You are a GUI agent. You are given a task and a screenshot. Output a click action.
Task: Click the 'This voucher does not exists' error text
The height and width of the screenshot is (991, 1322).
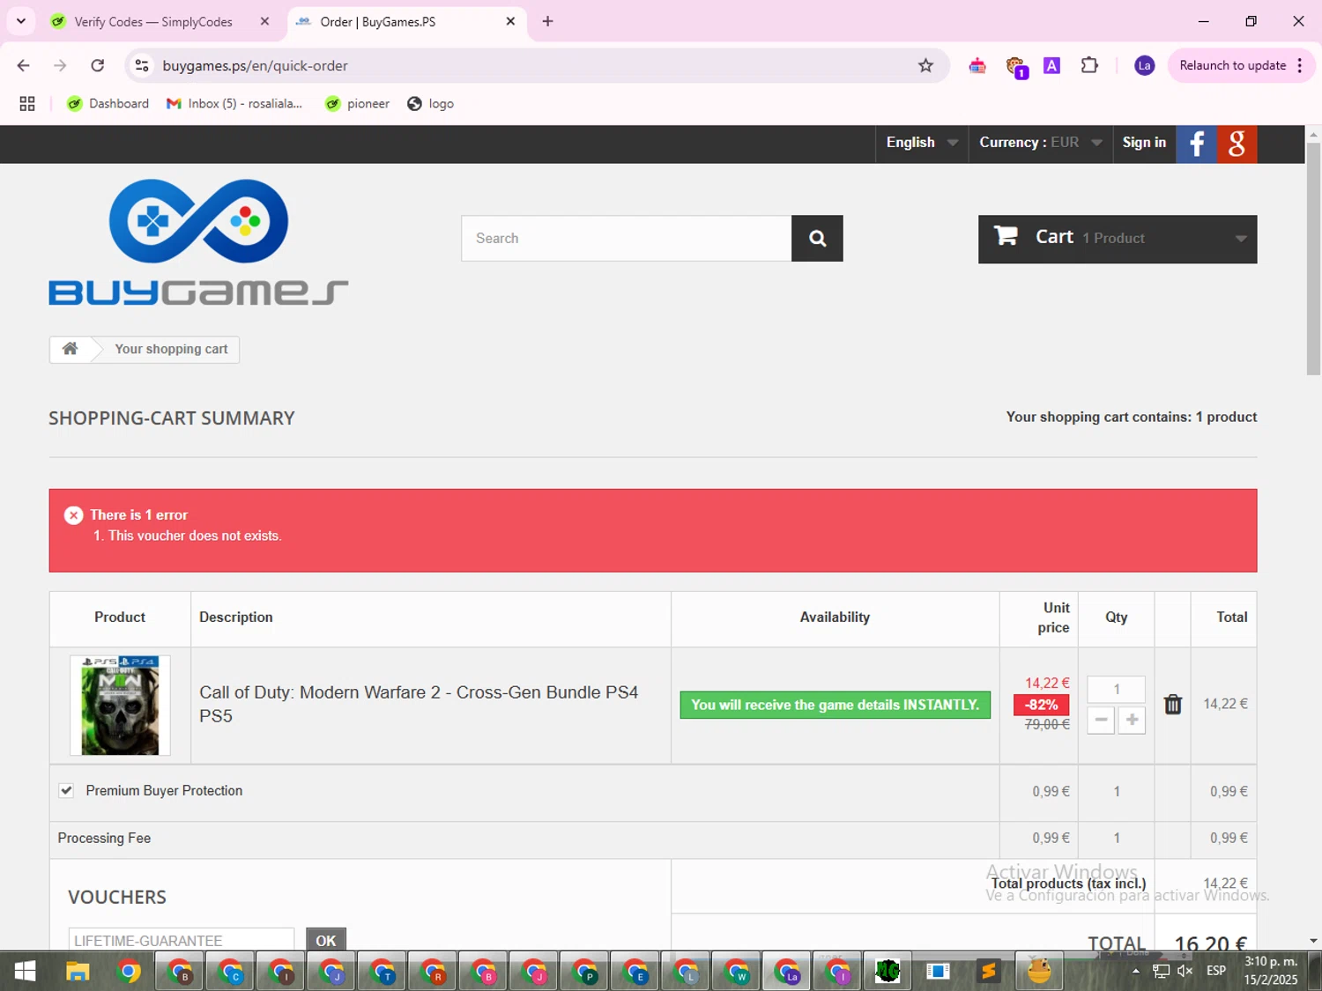(x=195, y=536)
